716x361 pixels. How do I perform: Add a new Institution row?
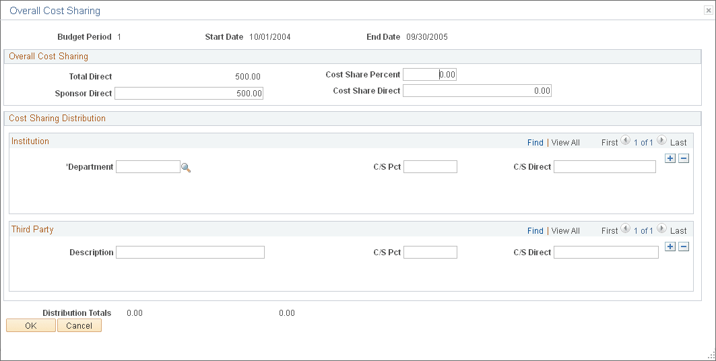(670, 158)
